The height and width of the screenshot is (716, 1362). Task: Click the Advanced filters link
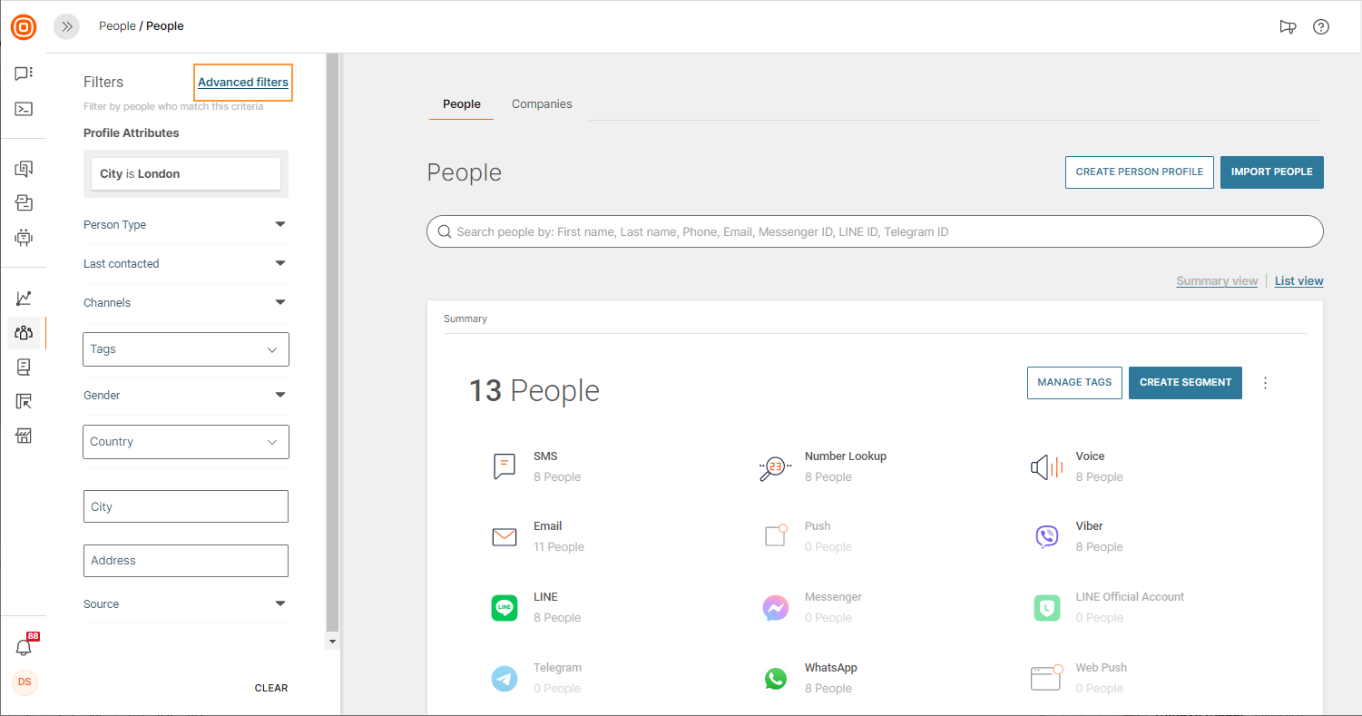pyautogui.click(x=243, y=83)
